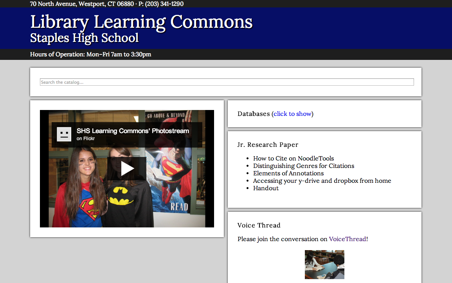
Task: Open 'Distinguishing Genres for Citations'
Action: click(x=304, y=166)
